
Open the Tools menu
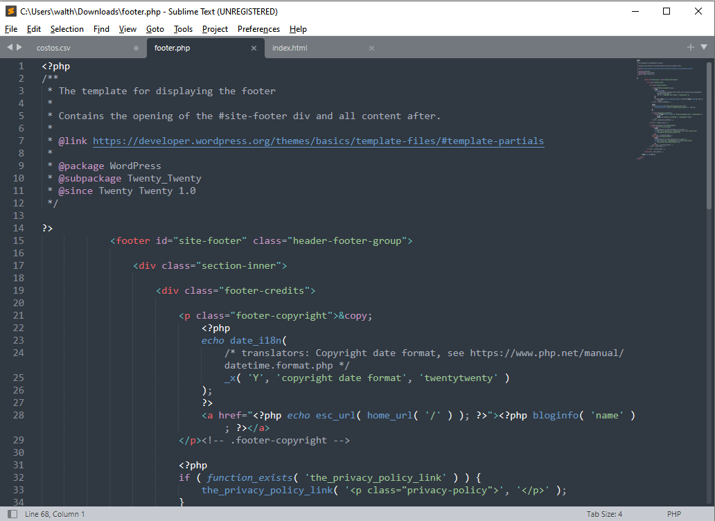tap(183, 29)
